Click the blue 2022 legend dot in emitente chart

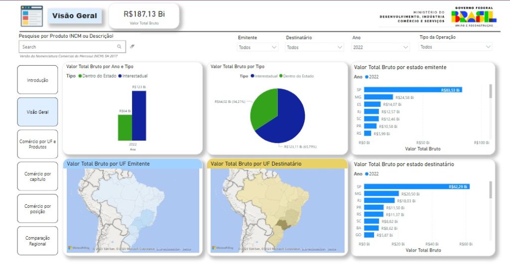[367, 77]
